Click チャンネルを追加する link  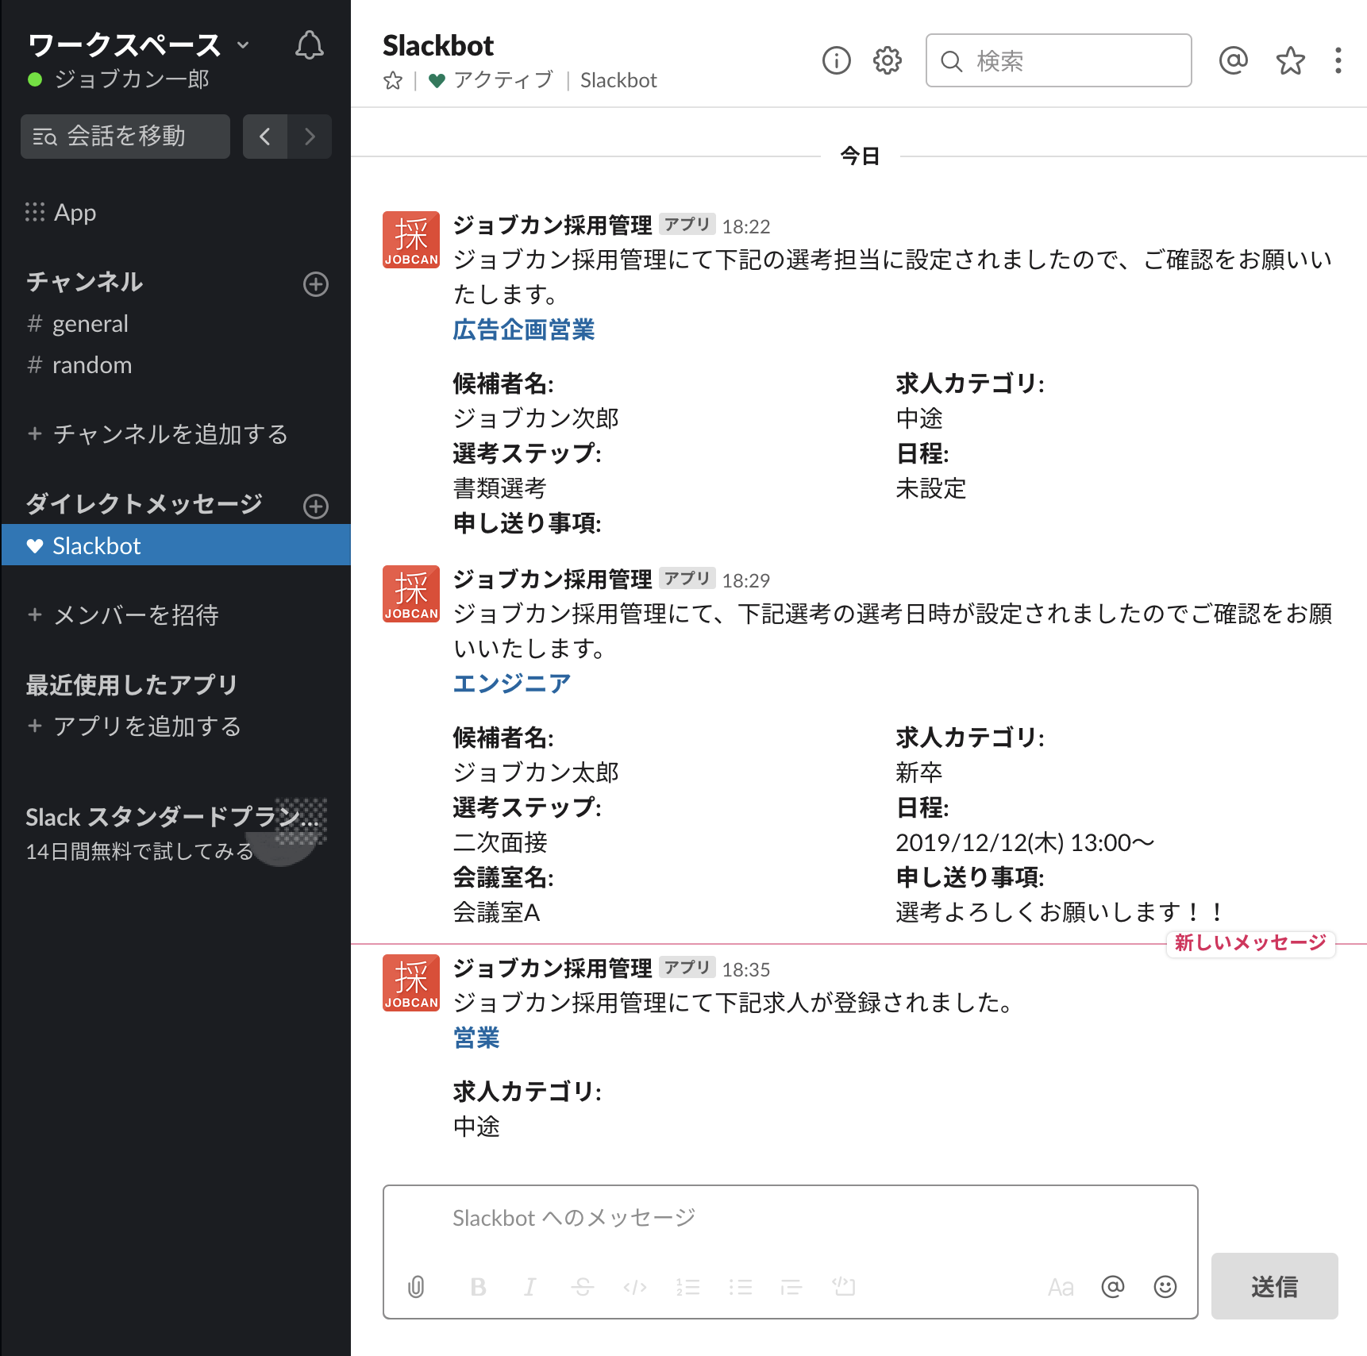click(x=157, y=434)
